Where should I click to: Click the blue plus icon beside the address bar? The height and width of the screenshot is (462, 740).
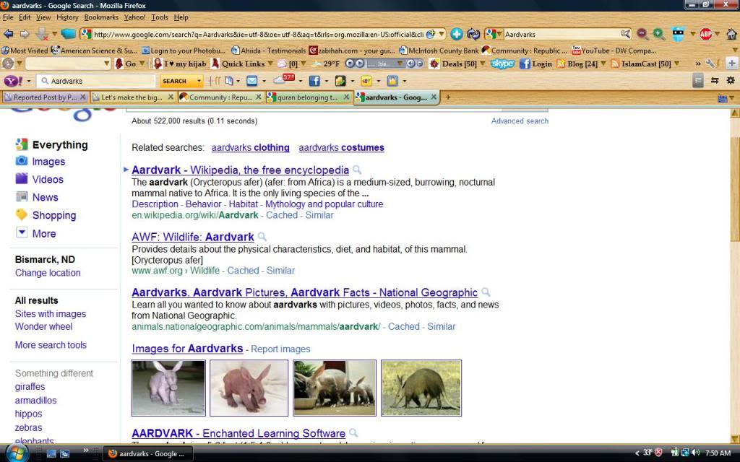click(456, 34)
